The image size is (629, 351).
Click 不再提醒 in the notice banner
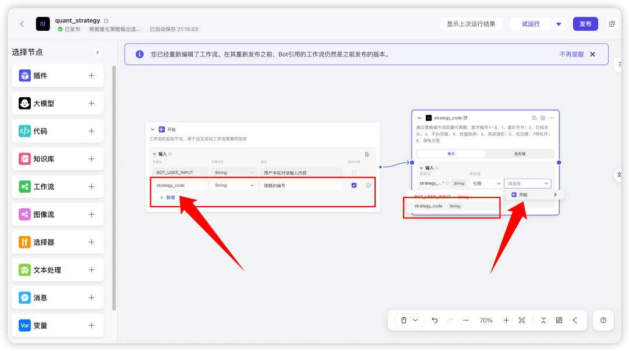[572, 54]
